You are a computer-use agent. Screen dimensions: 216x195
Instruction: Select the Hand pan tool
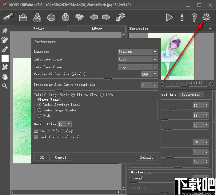click(x=5, y=77)
